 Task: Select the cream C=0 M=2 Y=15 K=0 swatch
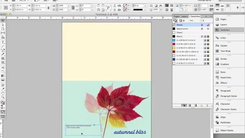coord(191,63)
